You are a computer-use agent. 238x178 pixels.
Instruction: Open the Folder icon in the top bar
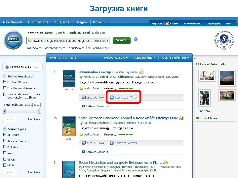[x=168, y=23]
